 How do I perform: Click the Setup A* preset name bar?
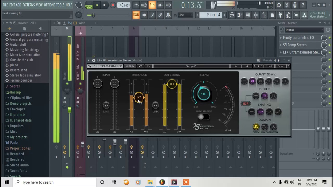pyautogui.click(x=191, y=66)
